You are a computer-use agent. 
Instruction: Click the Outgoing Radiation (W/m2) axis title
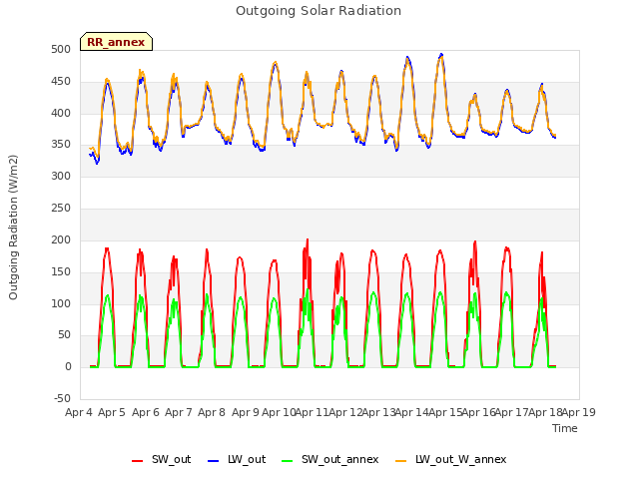tap(13, 228)
